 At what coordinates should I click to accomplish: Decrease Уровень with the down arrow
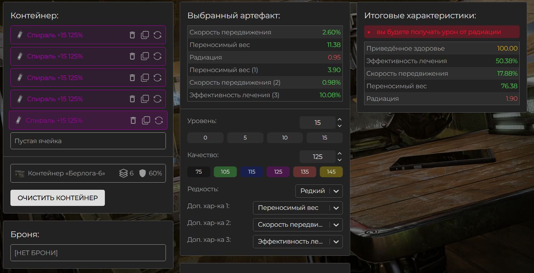(x=340, y=126)
